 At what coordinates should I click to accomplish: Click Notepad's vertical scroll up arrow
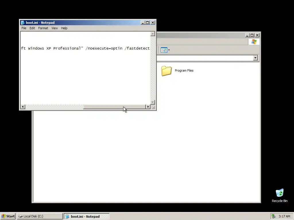(x=153, y=34)
